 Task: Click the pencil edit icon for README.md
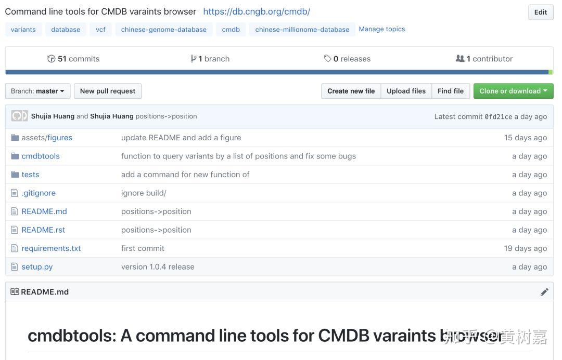544,292
